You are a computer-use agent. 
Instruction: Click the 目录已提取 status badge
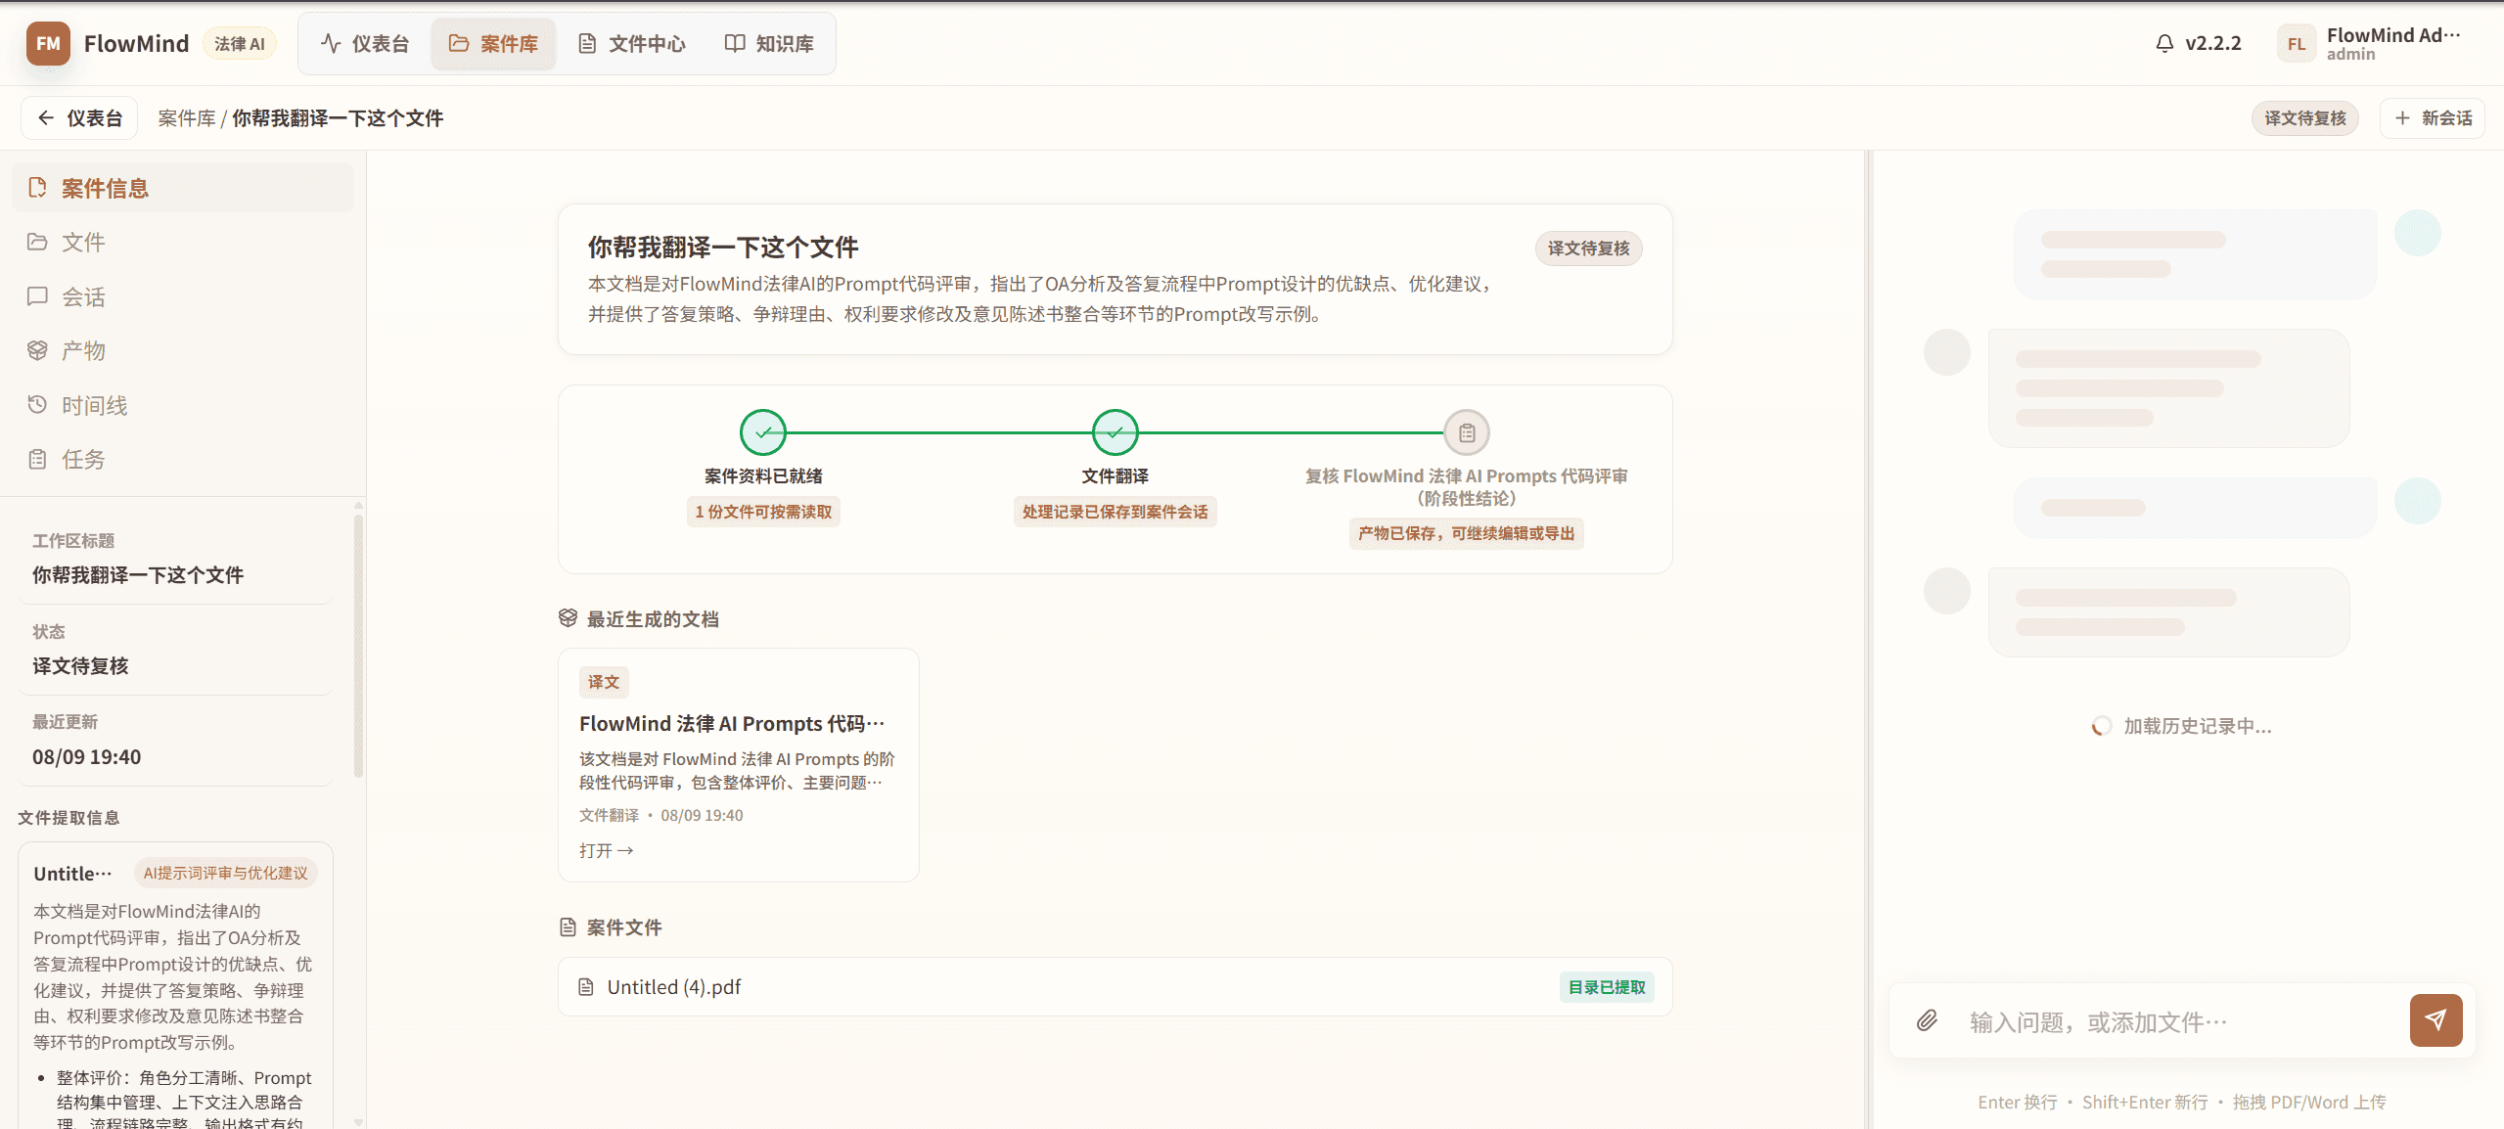[x=1607, y=987]
